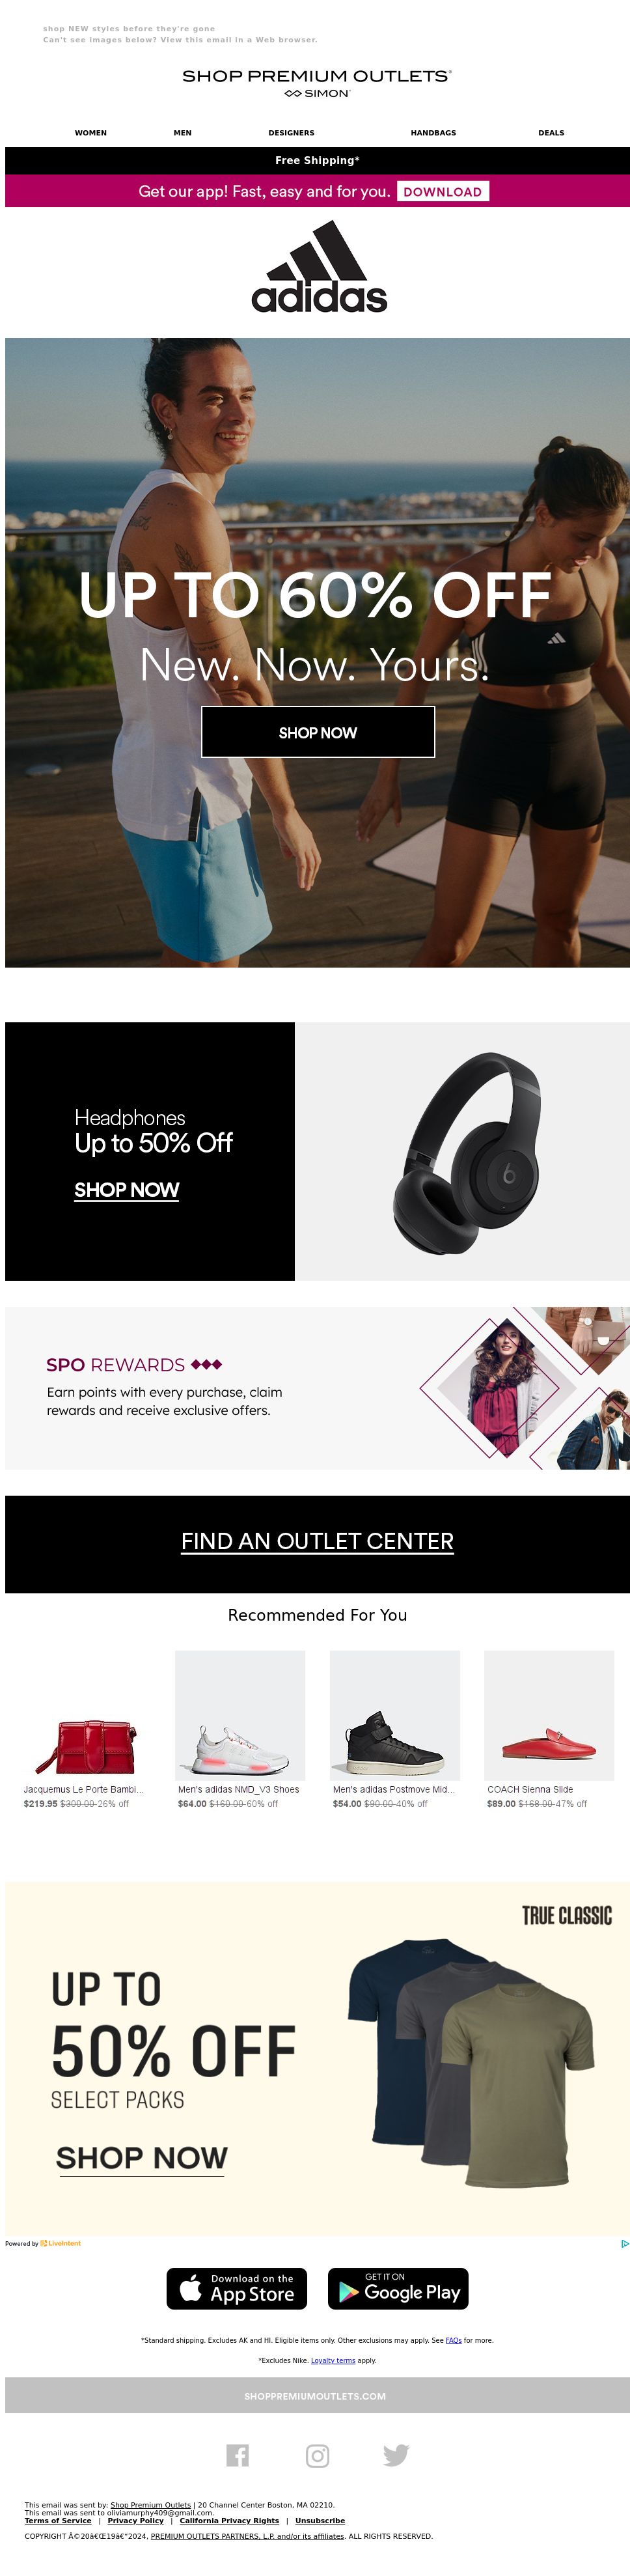View the COACH Sienna Slide product
Screen dimensions: 630x2559
(x=549, y=1716)
